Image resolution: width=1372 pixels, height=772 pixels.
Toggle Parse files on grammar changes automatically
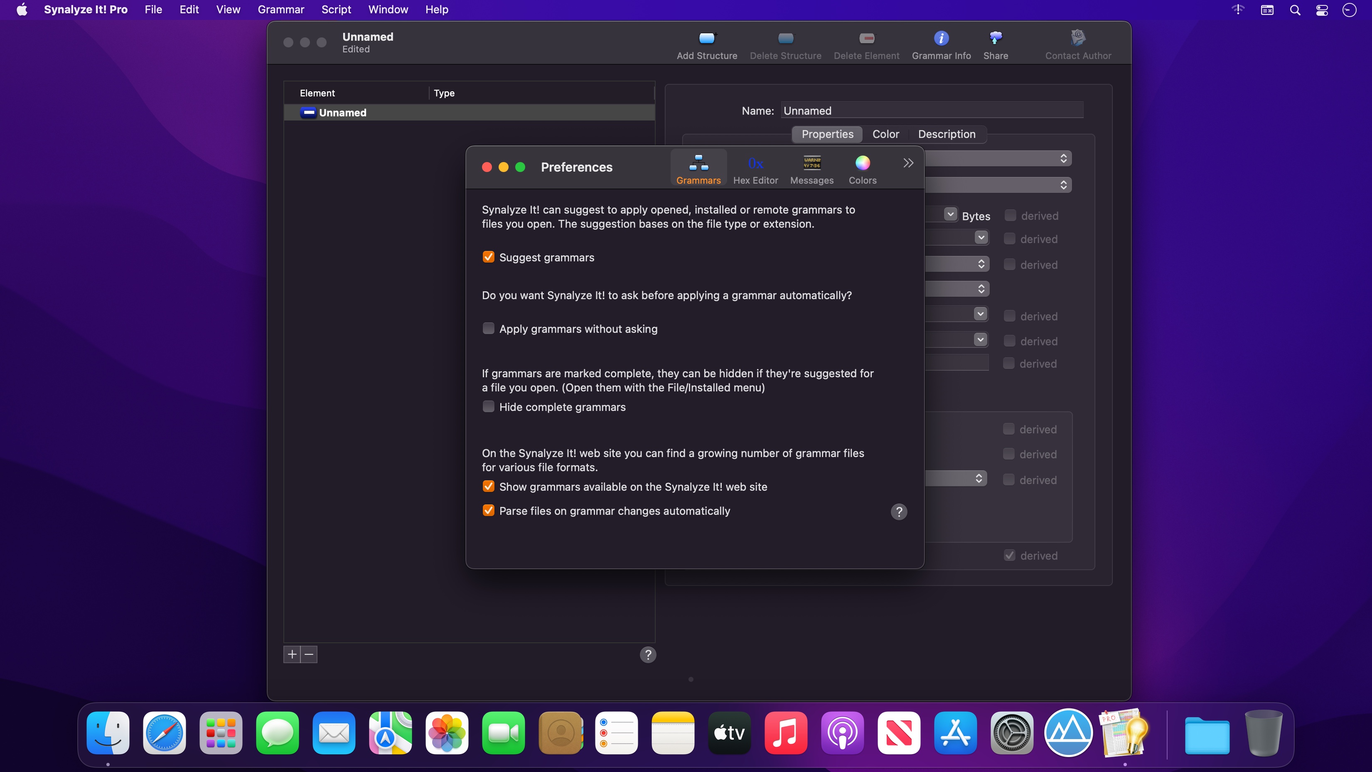pyautogui.click(x=488, y=510)
